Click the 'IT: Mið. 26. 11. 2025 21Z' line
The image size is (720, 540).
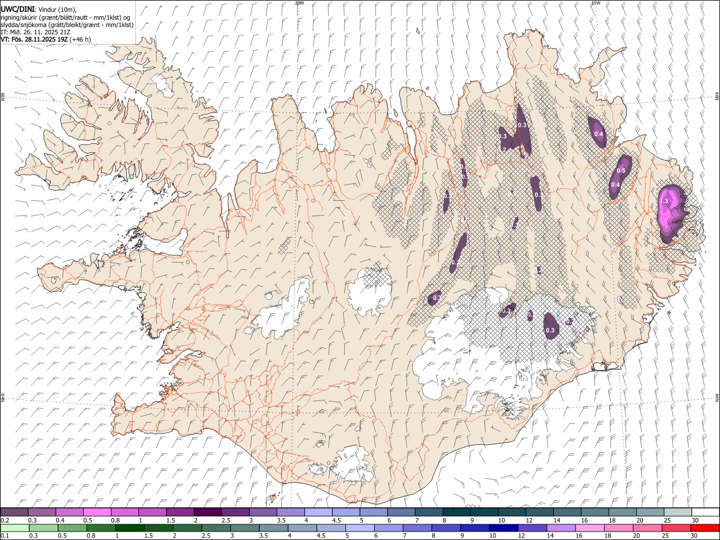pyautogui.click(x=35, y=32)
